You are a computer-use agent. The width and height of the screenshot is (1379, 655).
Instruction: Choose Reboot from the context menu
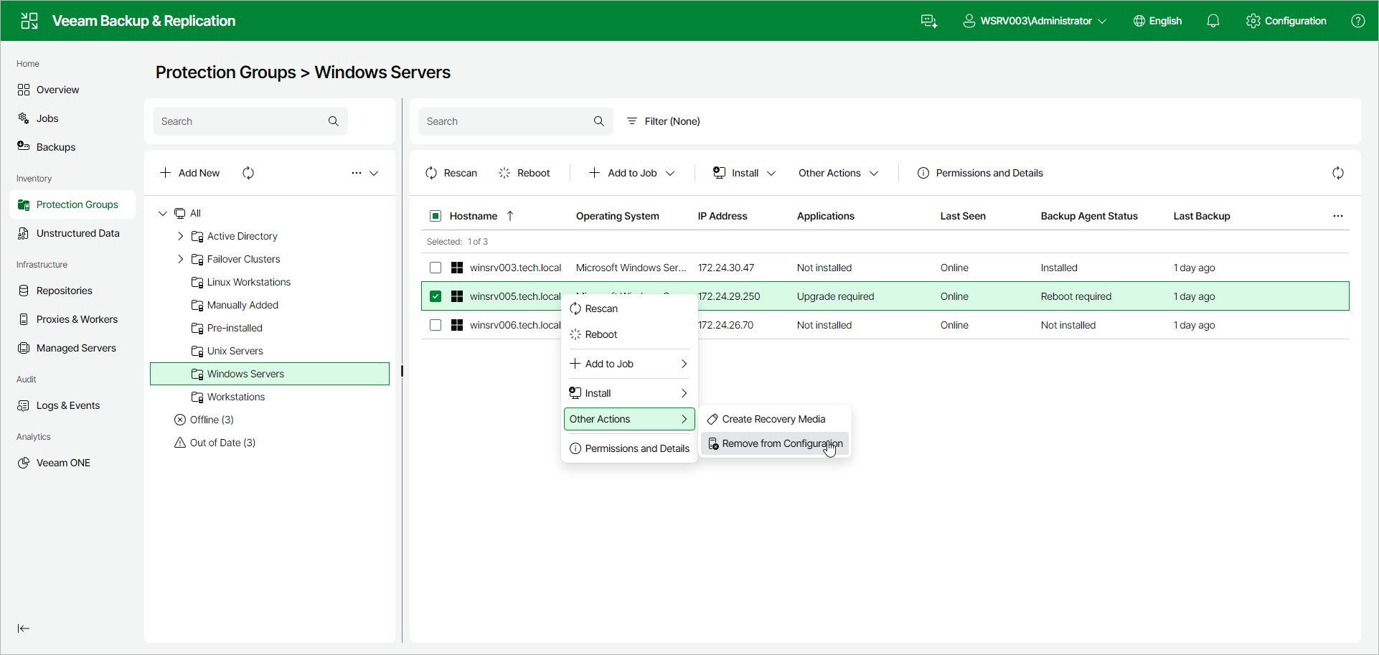pyautogui.click(x=629, y=334)
